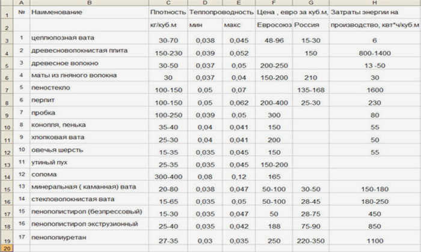This screenshot has height=252, width=421.
Task: Click the 'хлопковая вата' name cell
Action: point(90,137)
